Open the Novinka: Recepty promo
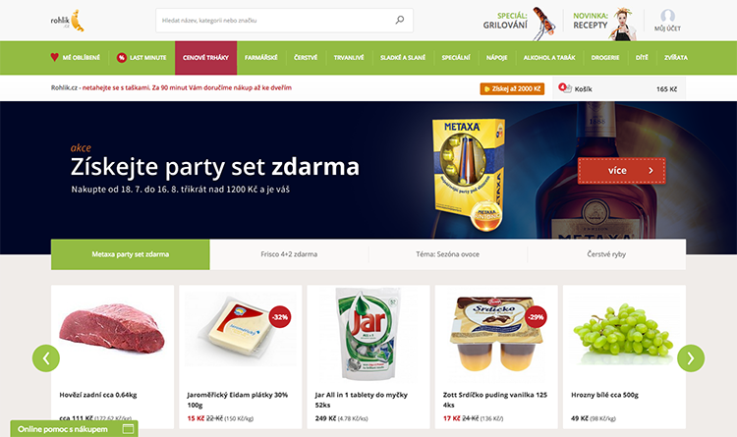 tap(604, 23)
